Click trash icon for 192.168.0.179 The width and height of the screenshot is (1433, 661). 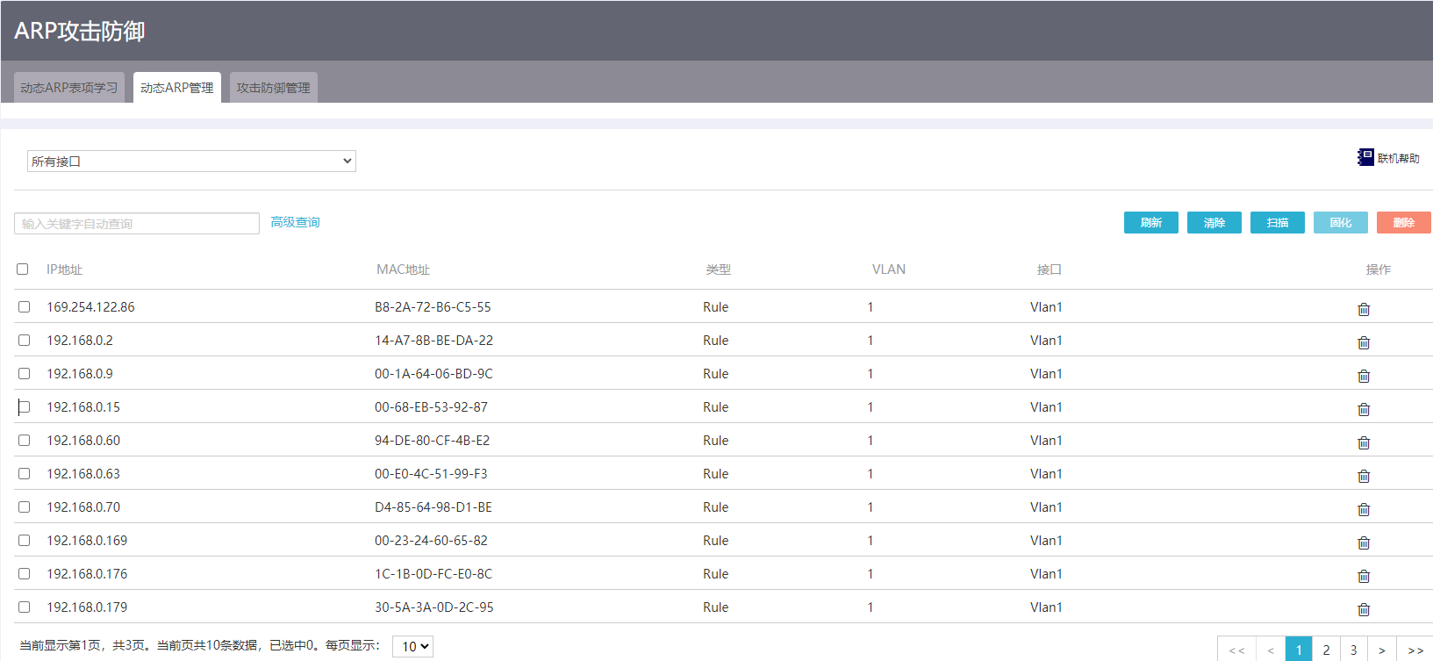tap(1364, 609)
